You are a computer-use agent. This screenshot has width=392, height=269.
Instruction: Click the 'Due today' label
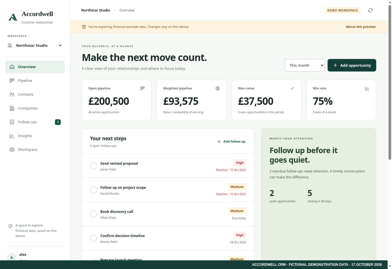tap(239, 218)
